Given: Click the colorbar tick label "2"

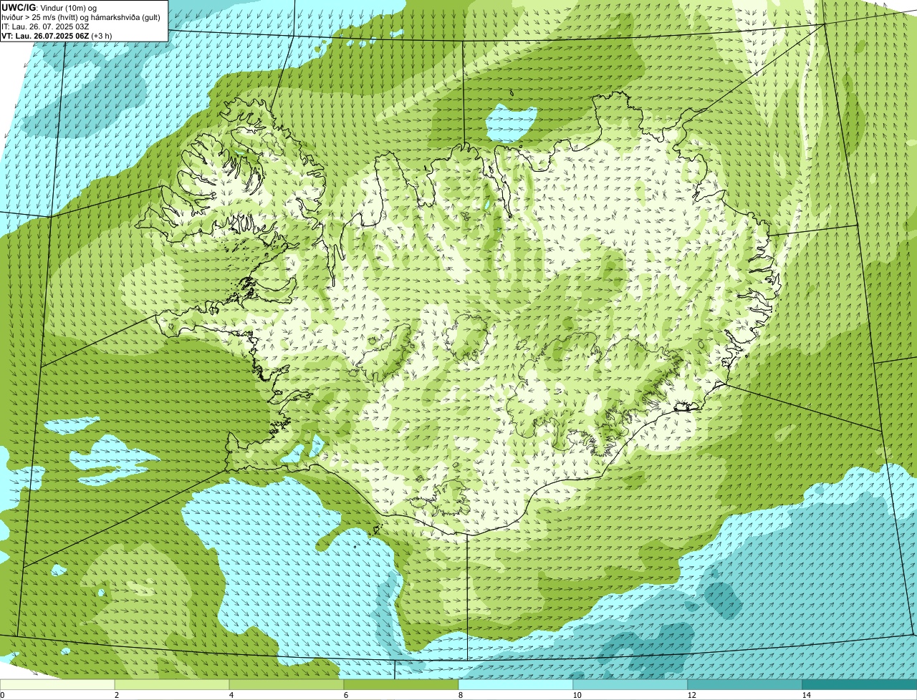Looking at the screenshot, I should pos(116,695).
